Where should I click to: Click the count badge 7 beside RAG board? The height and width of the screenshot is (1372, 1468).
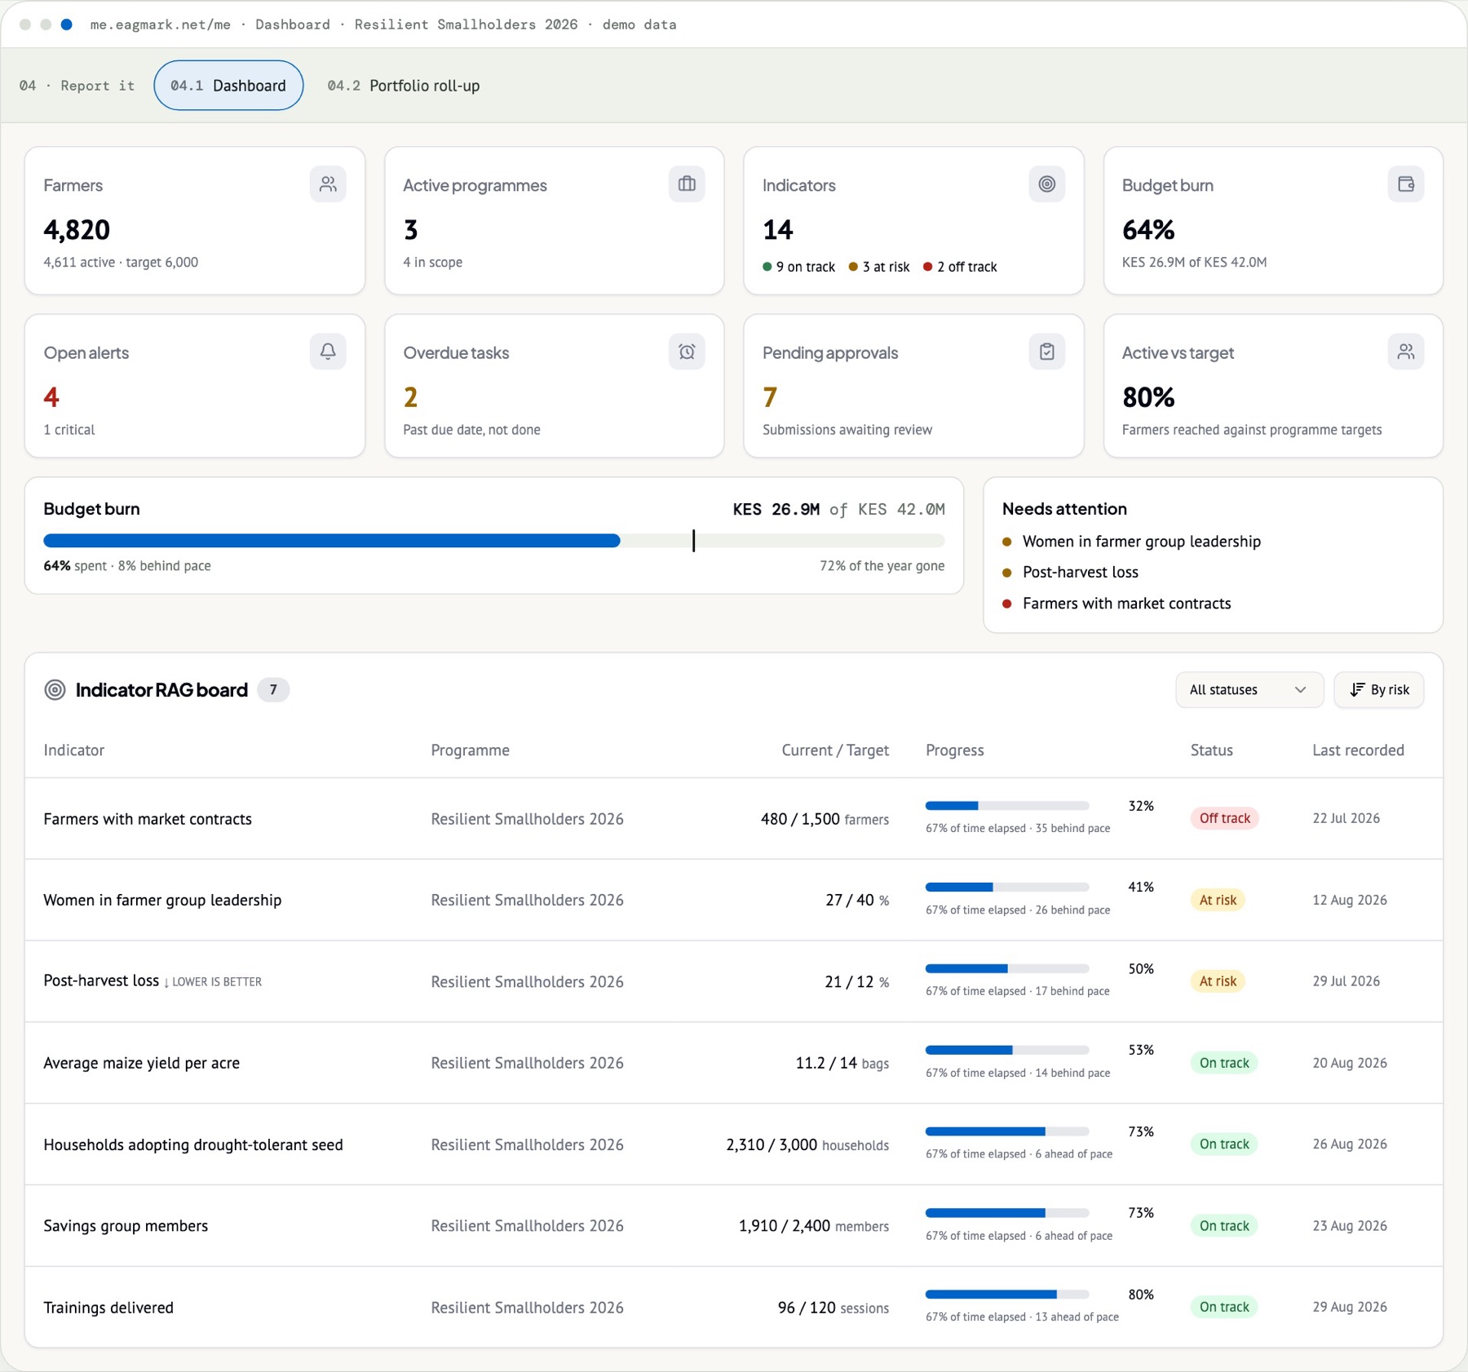pos(273,690)
